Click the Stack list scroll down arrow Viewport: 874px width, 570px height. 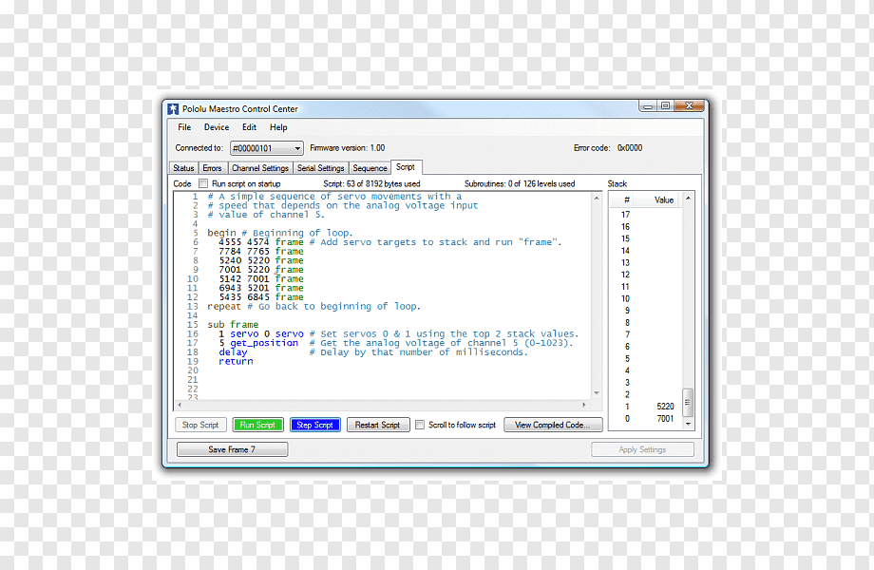(x=689, y=424)
